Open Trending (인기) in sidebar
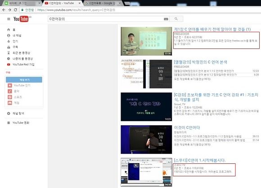Screen dimensions: 261x188 [13, 41]
